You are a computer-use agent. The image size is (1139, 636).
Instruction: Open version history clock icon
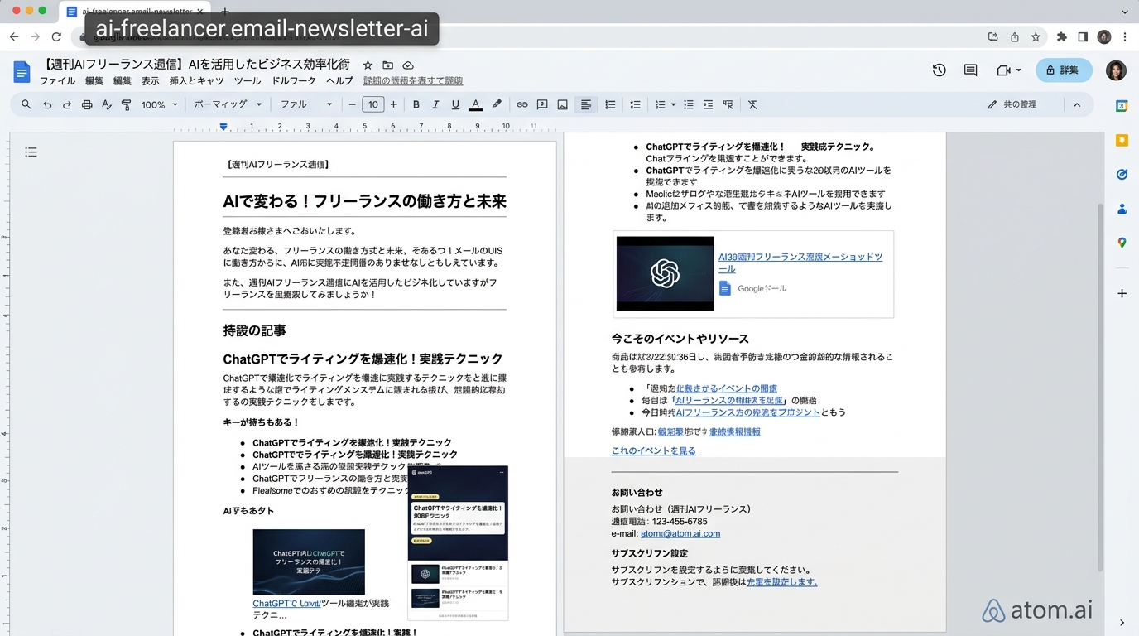(x=939, y=70)
